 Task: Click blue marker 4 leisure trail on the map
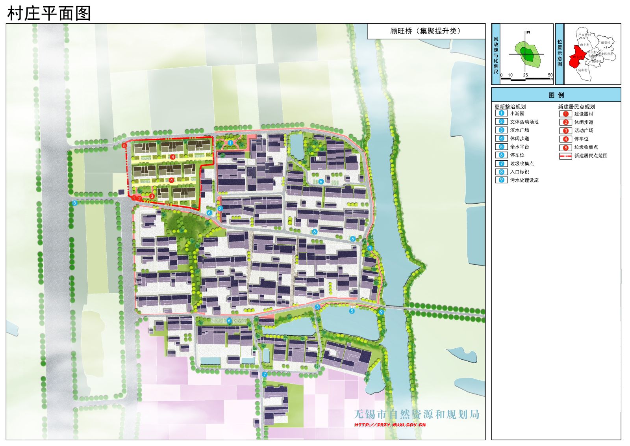tap(370, 248)
